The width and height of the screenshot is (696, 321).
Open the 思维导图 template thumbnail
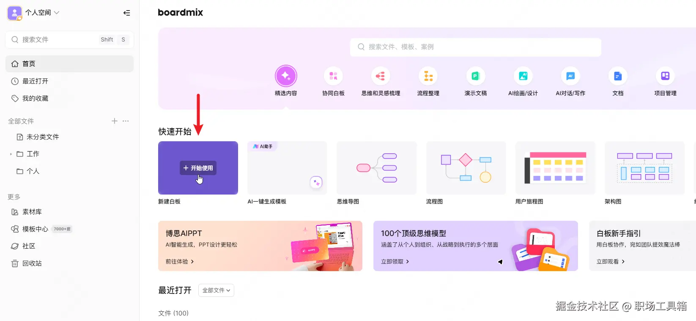click(x=376, y=168)
